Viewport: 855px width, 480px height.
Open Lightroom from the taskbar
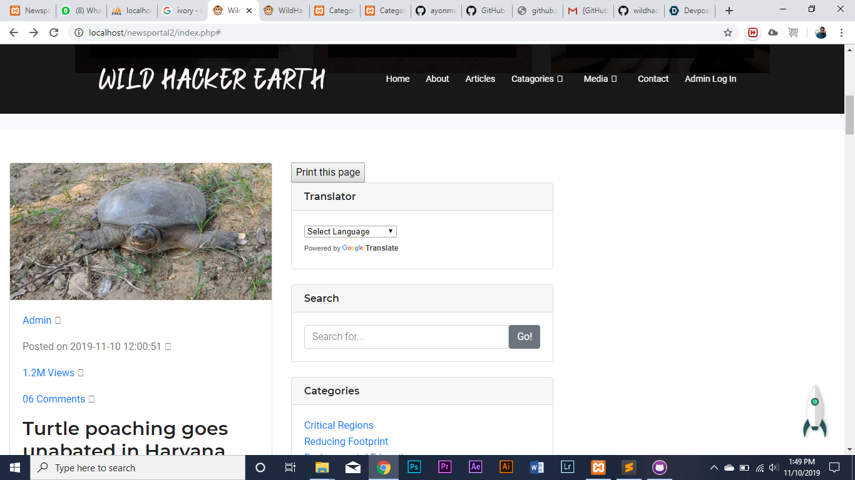coord(568,467)
